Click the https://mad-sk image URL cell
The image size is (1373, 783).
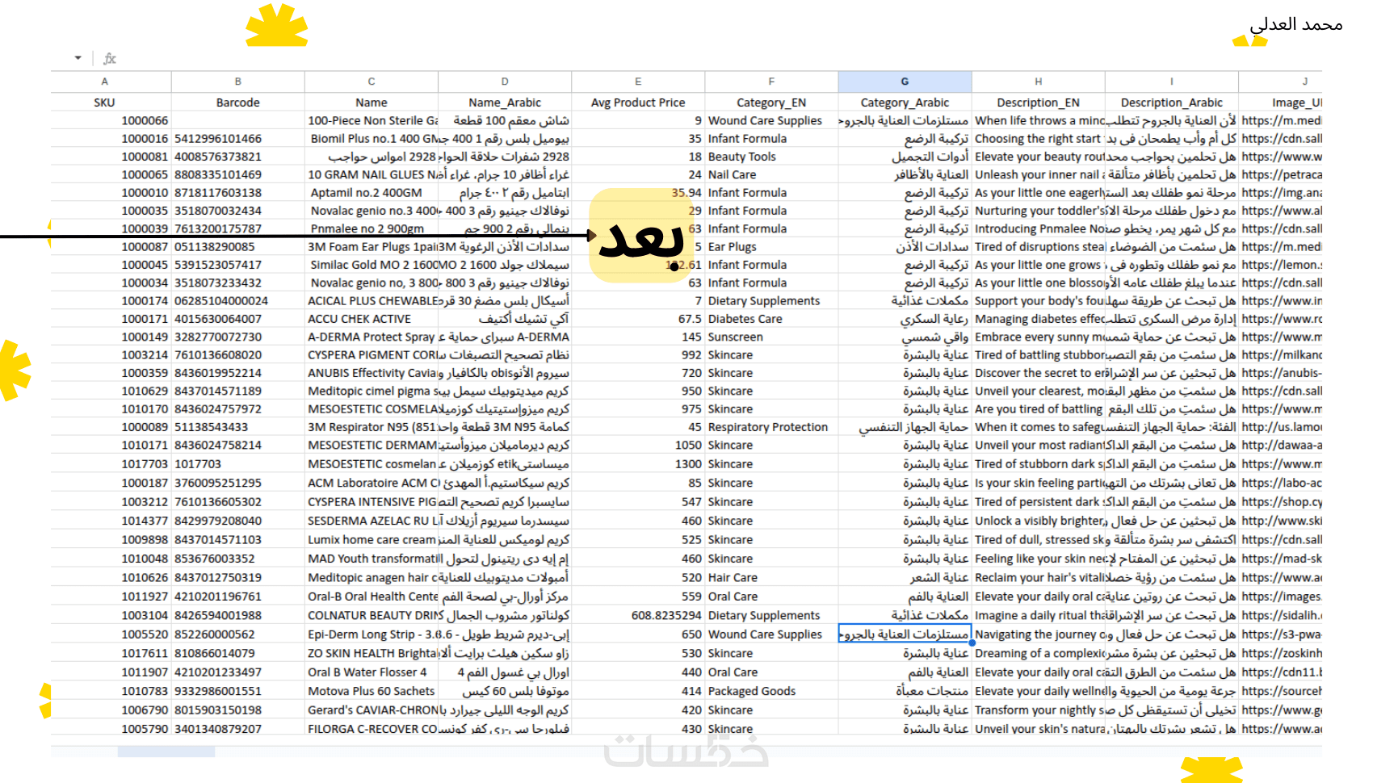[1281, 559]
